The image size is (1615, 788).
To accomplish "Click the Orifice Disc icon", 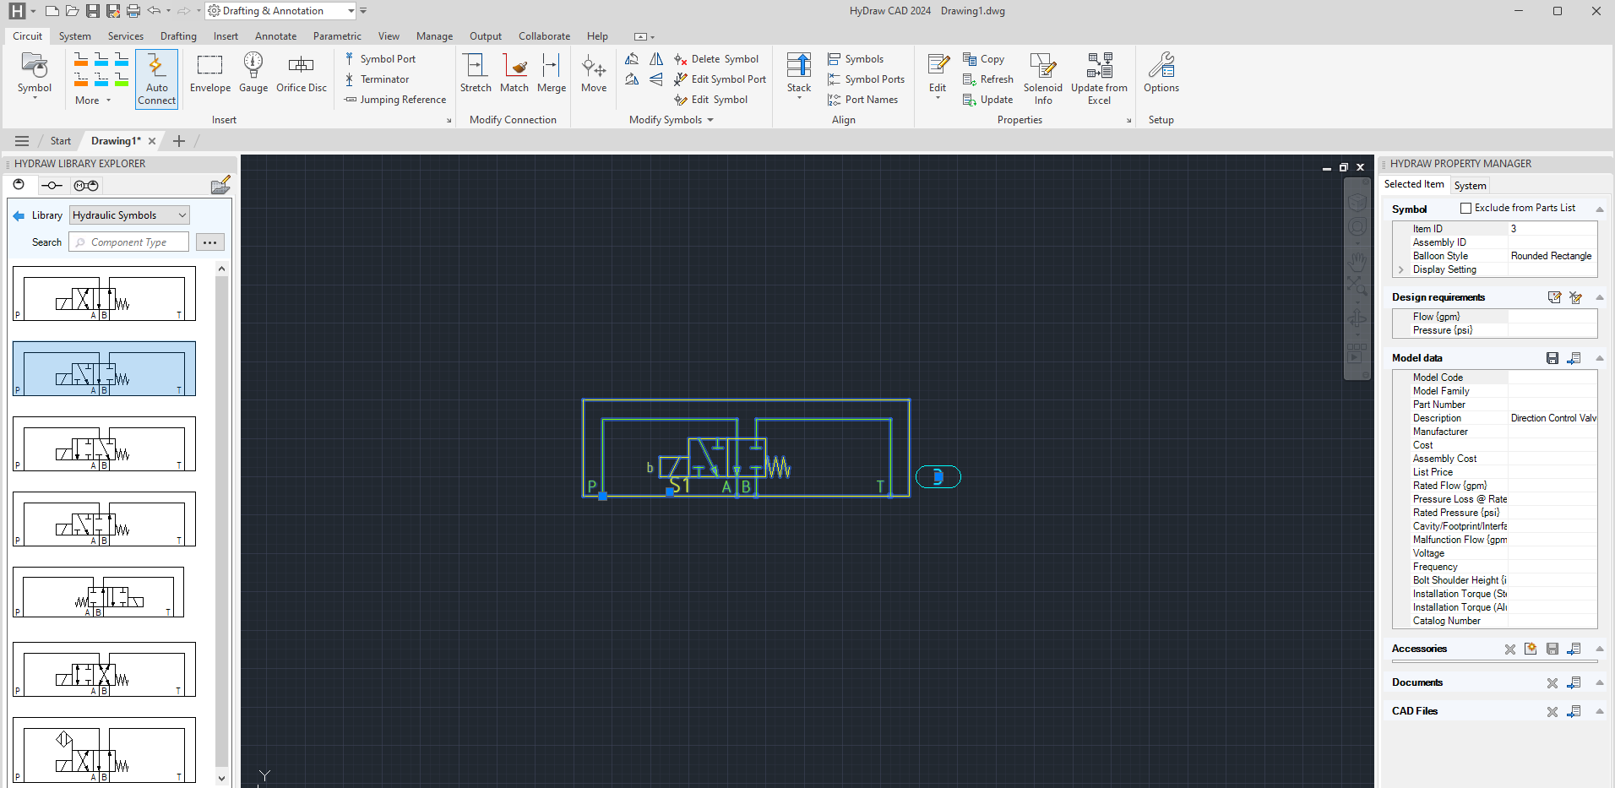I will click(x=302, y=73).
